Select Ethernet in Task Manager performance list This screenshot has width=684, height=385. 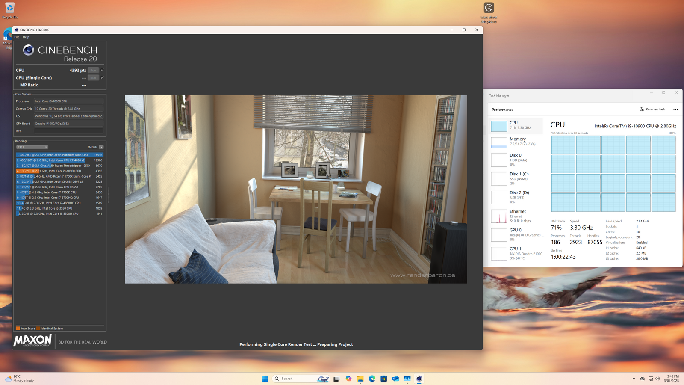516,216
